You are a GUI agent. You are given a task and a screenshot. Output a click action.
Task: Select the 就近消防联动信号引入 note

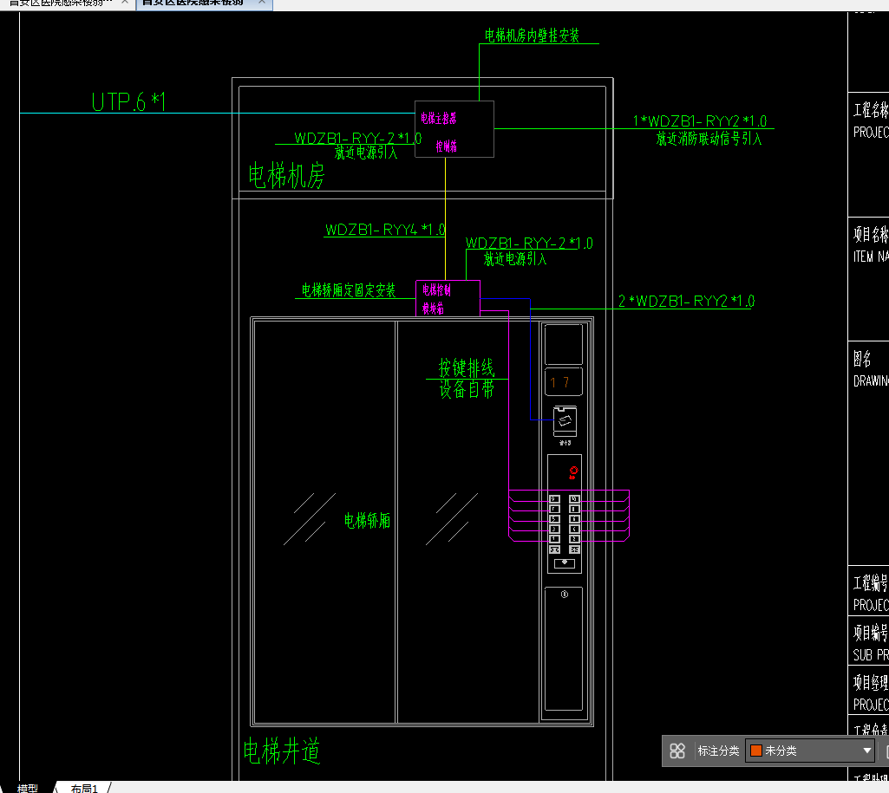tap(709, 139)
